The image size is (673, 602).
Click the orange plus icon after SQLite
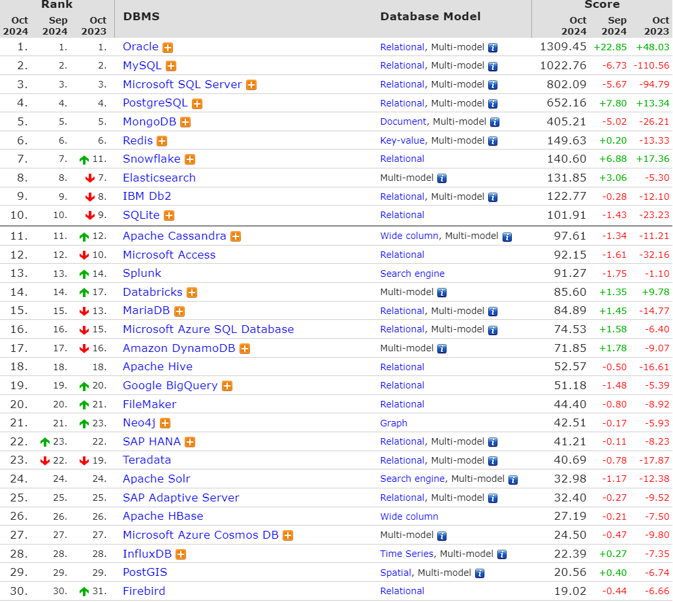[169, 215]
